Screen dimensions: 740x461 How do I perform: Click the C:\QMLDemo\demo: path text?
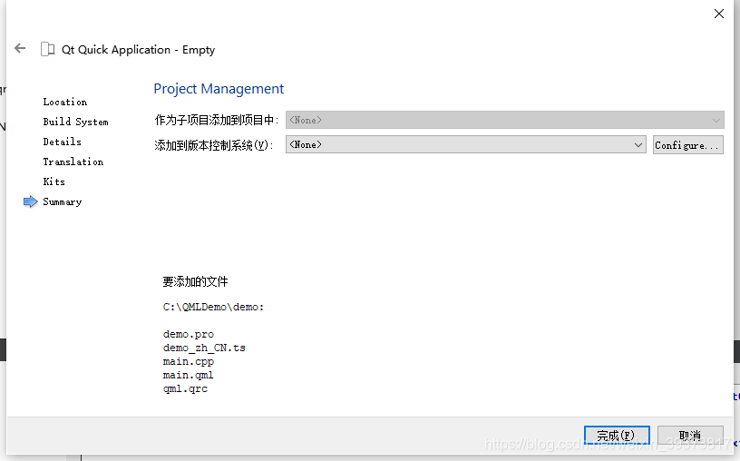click(213, 307)
